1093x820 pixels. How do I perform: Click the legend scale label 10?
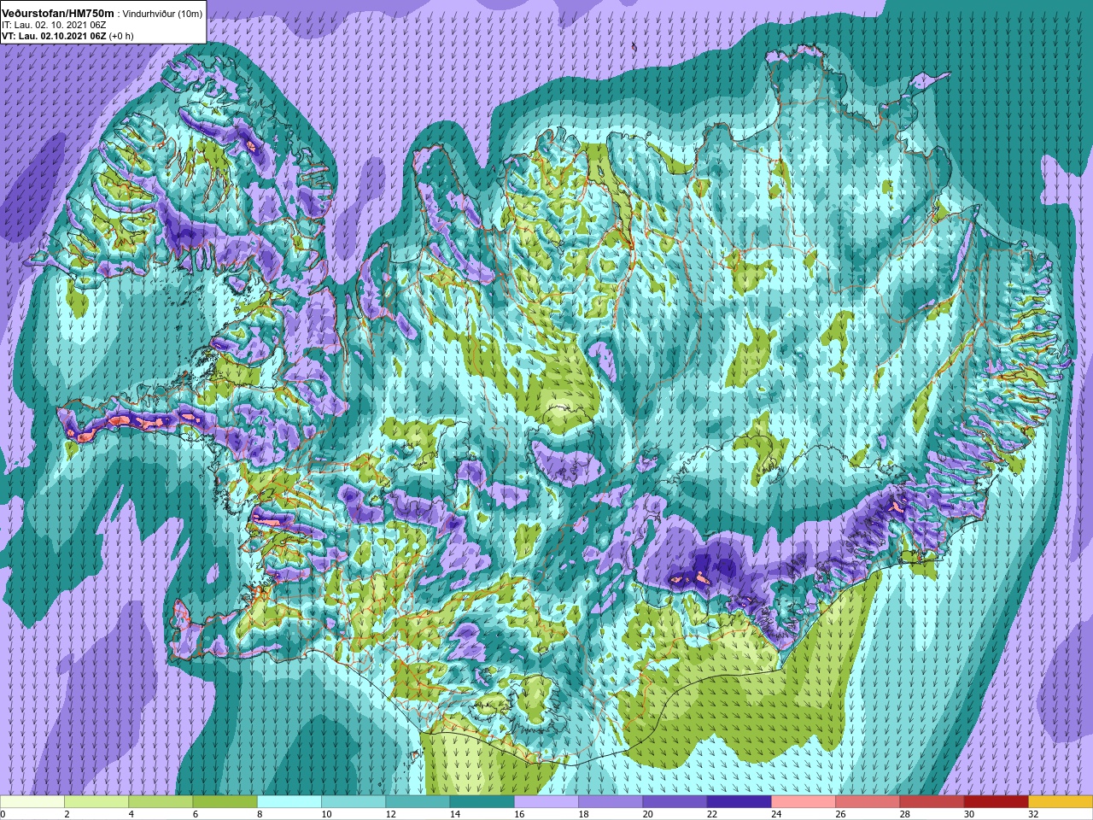tap(326, 814)
